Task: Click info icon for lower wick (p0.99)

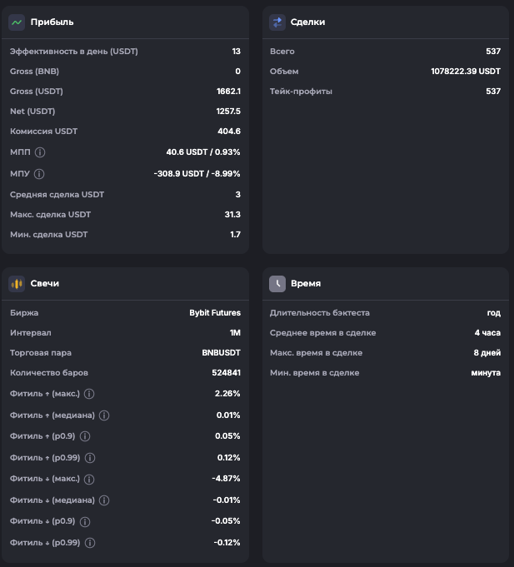Action: coord(89,543)
